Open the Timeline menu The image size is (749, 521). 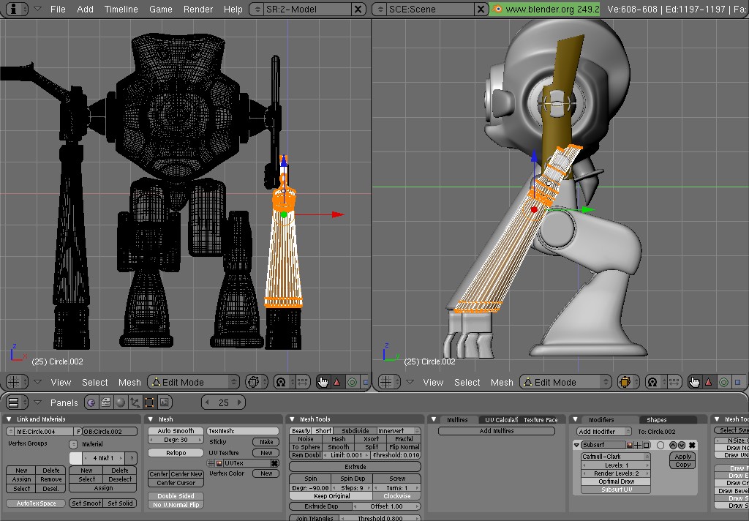coord(121,9)
